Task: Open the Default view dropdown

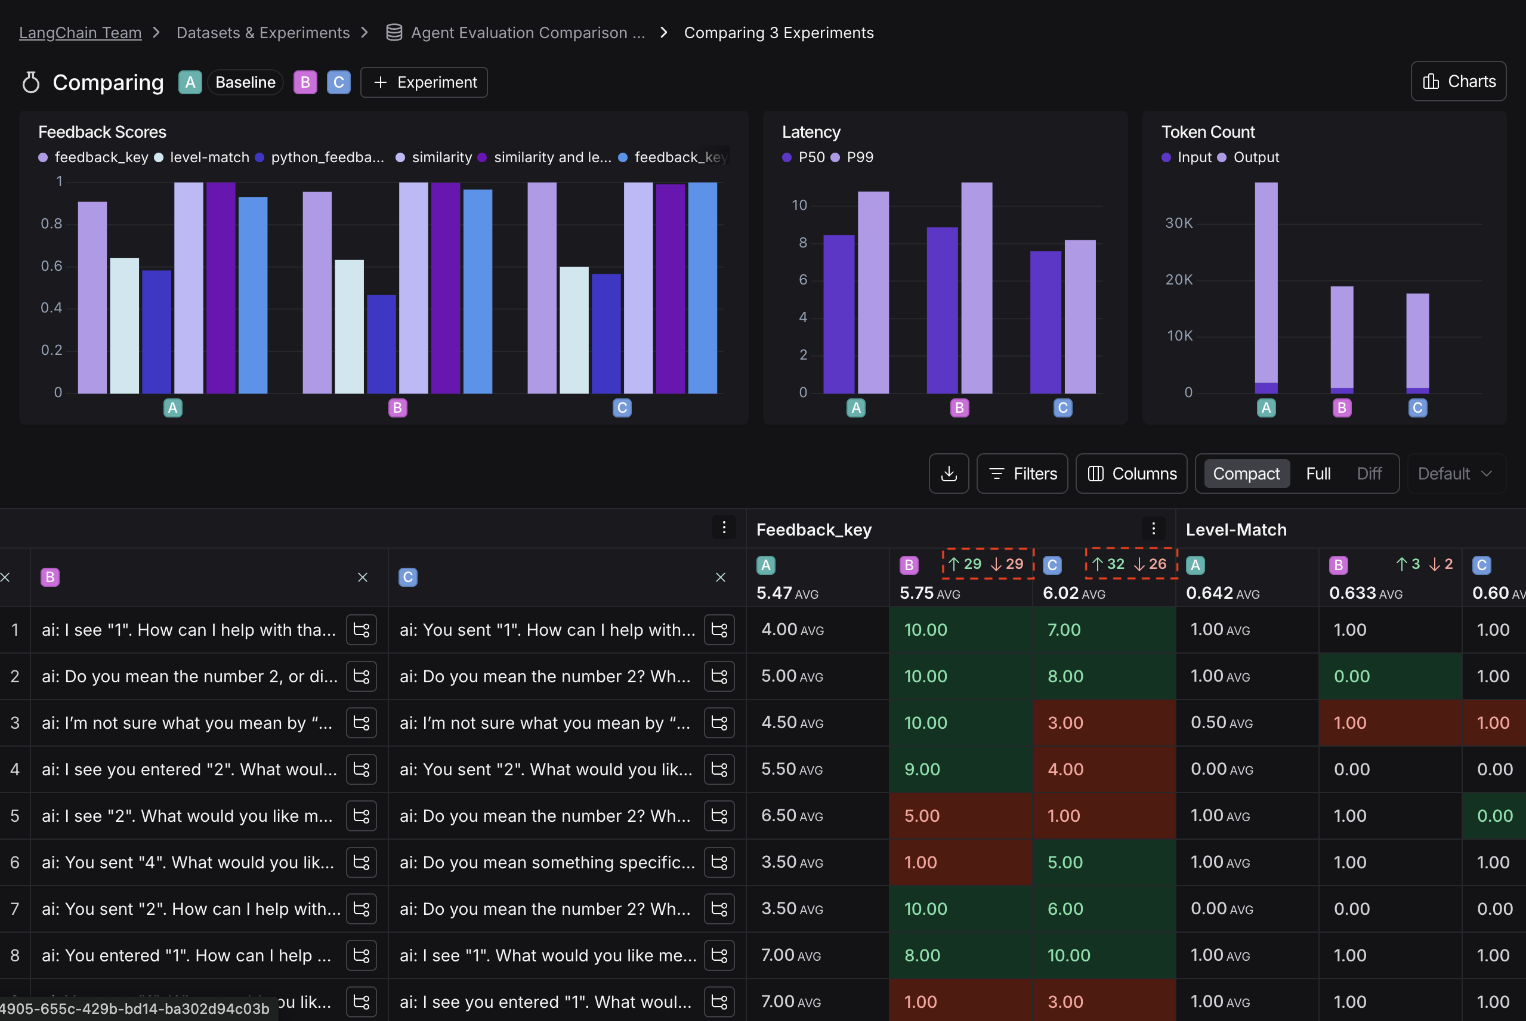Action: [x=1455, y=474]
